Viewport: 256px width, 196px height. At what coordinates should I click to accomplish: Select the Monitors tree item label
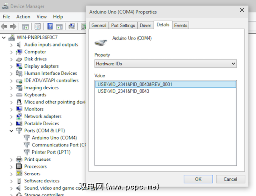[x=34, y=109]
